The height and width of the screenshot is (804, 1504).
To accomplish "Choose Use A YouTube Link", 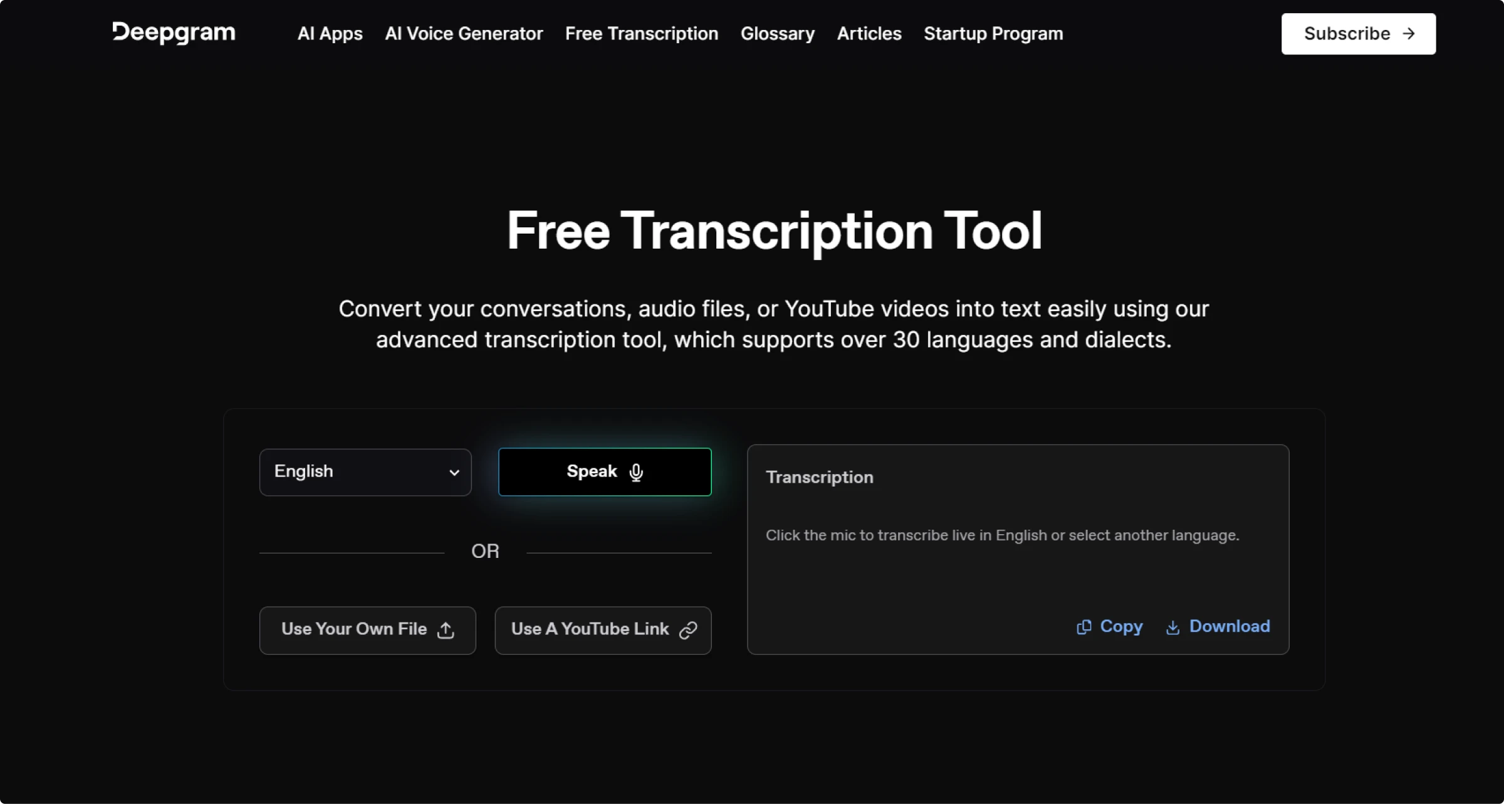I will tap(603, 630).
